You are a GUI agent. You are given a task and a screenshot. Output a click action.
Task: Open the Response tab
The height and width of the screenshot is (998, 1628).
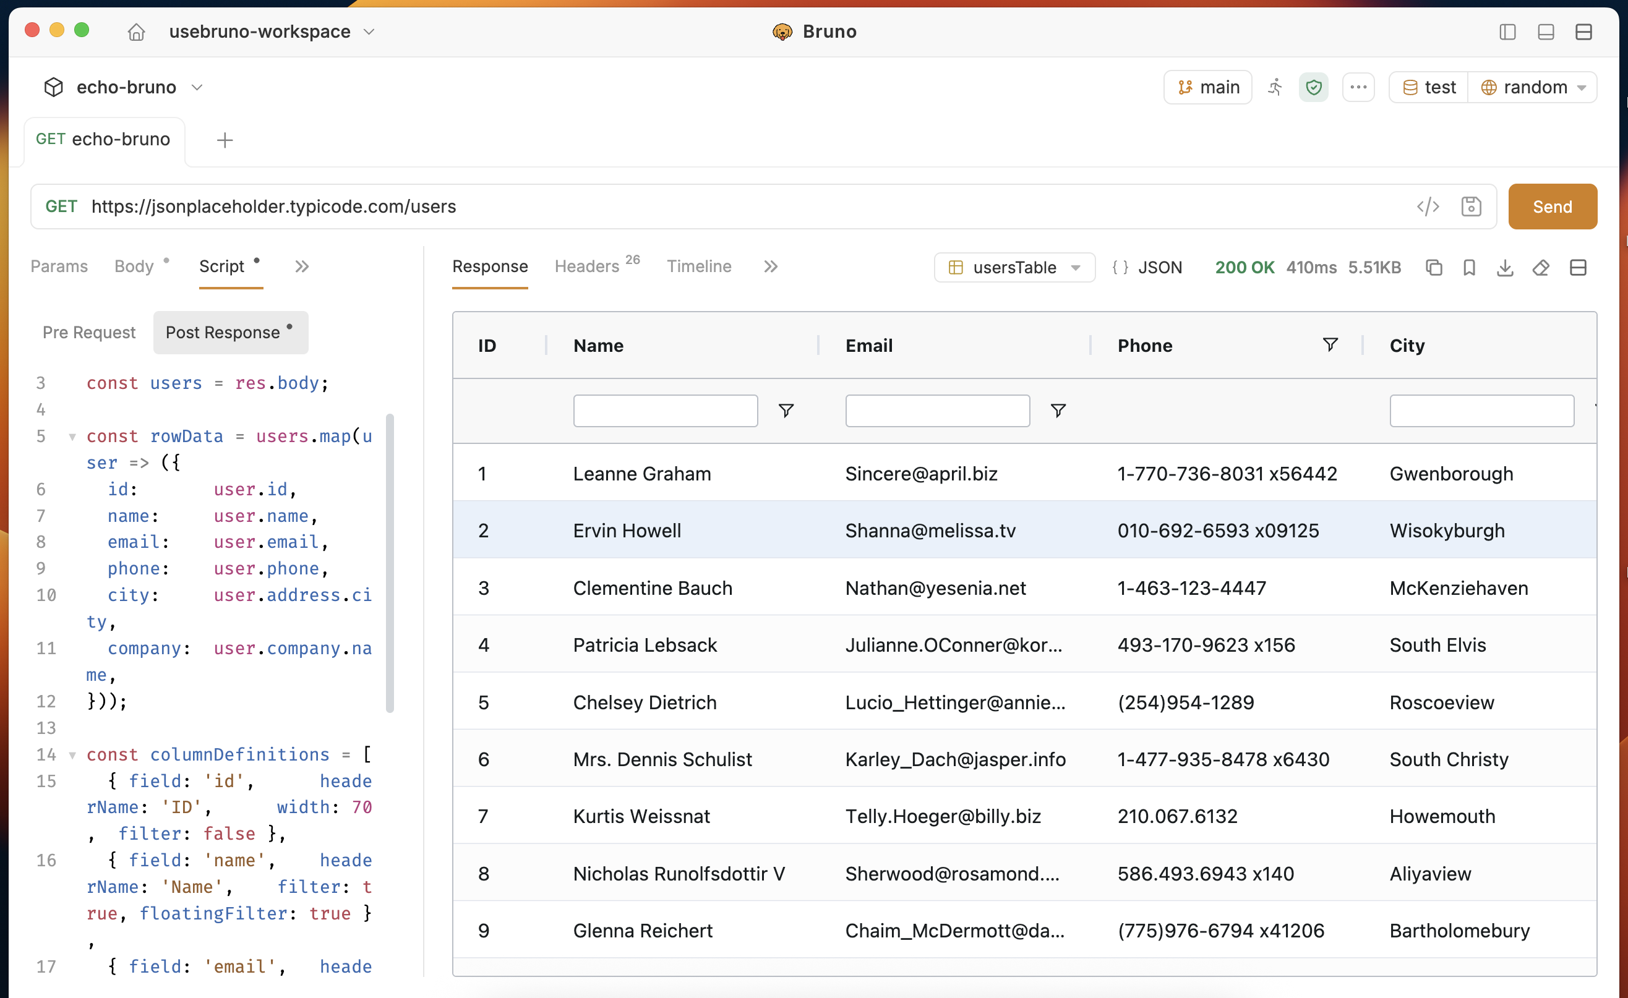(x=490, y=267)
